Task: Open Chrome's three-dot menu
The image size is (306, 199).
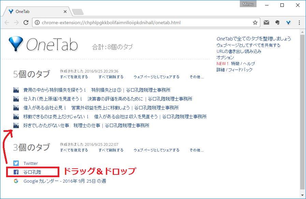Action: 299,23
